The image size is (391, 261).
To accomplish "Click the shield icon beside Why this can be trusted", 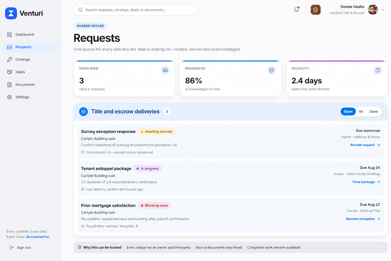I will (80, 247).
